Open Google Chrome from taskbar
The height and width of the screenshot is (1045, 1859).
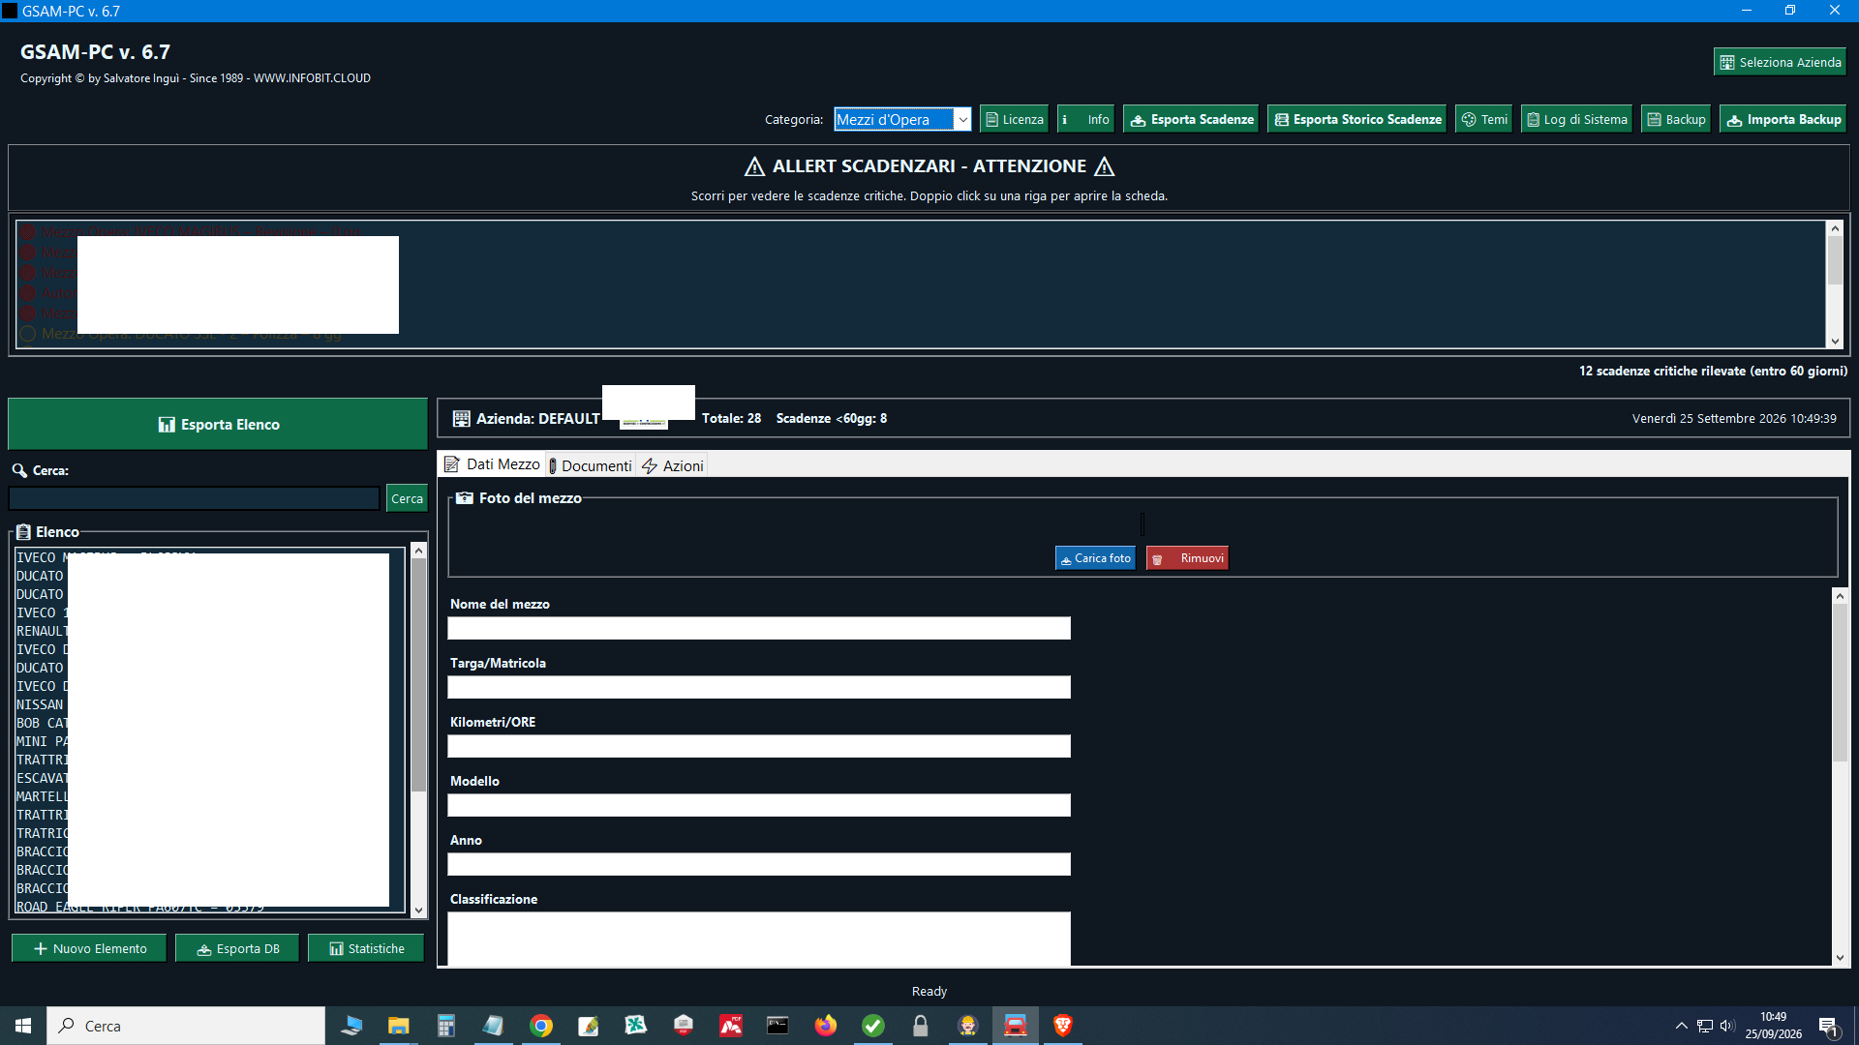click(x=541, y=1026)
